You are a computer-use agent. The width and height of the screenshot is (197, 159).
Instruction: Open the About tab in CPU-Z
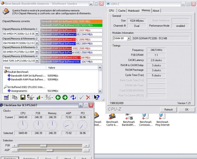coord(156,11)
